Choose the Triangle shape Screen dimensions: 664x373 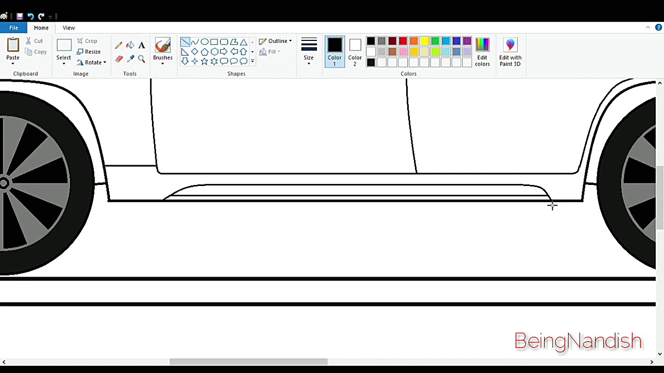tap(243, 42)
